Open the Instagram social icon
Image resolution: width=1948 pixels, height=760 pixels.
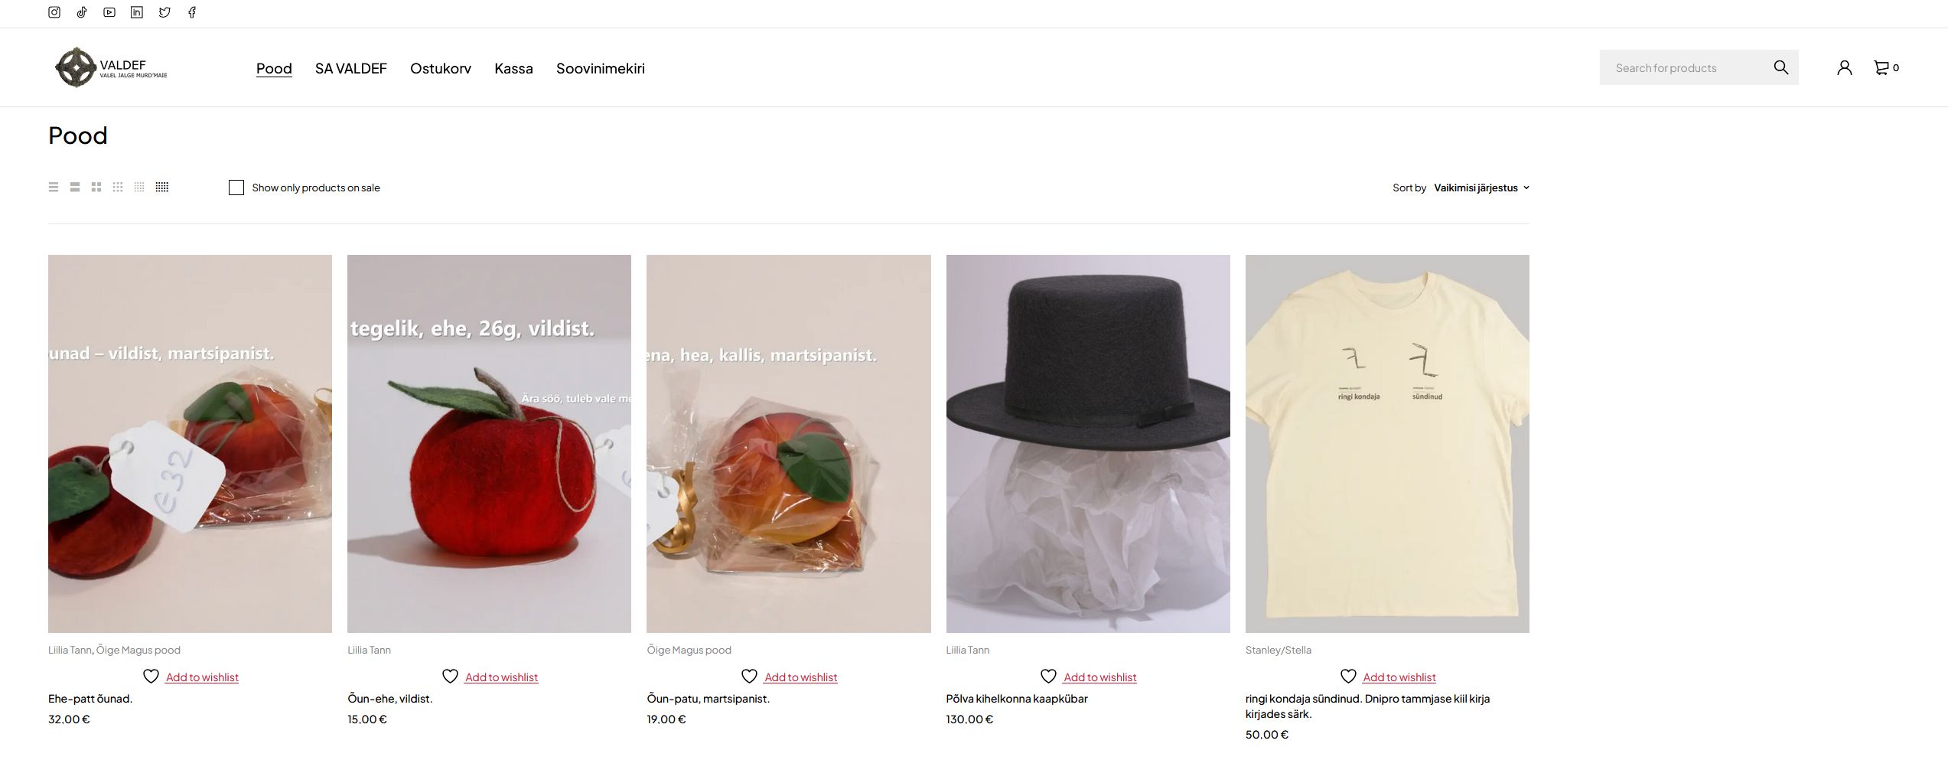(54, 12)
